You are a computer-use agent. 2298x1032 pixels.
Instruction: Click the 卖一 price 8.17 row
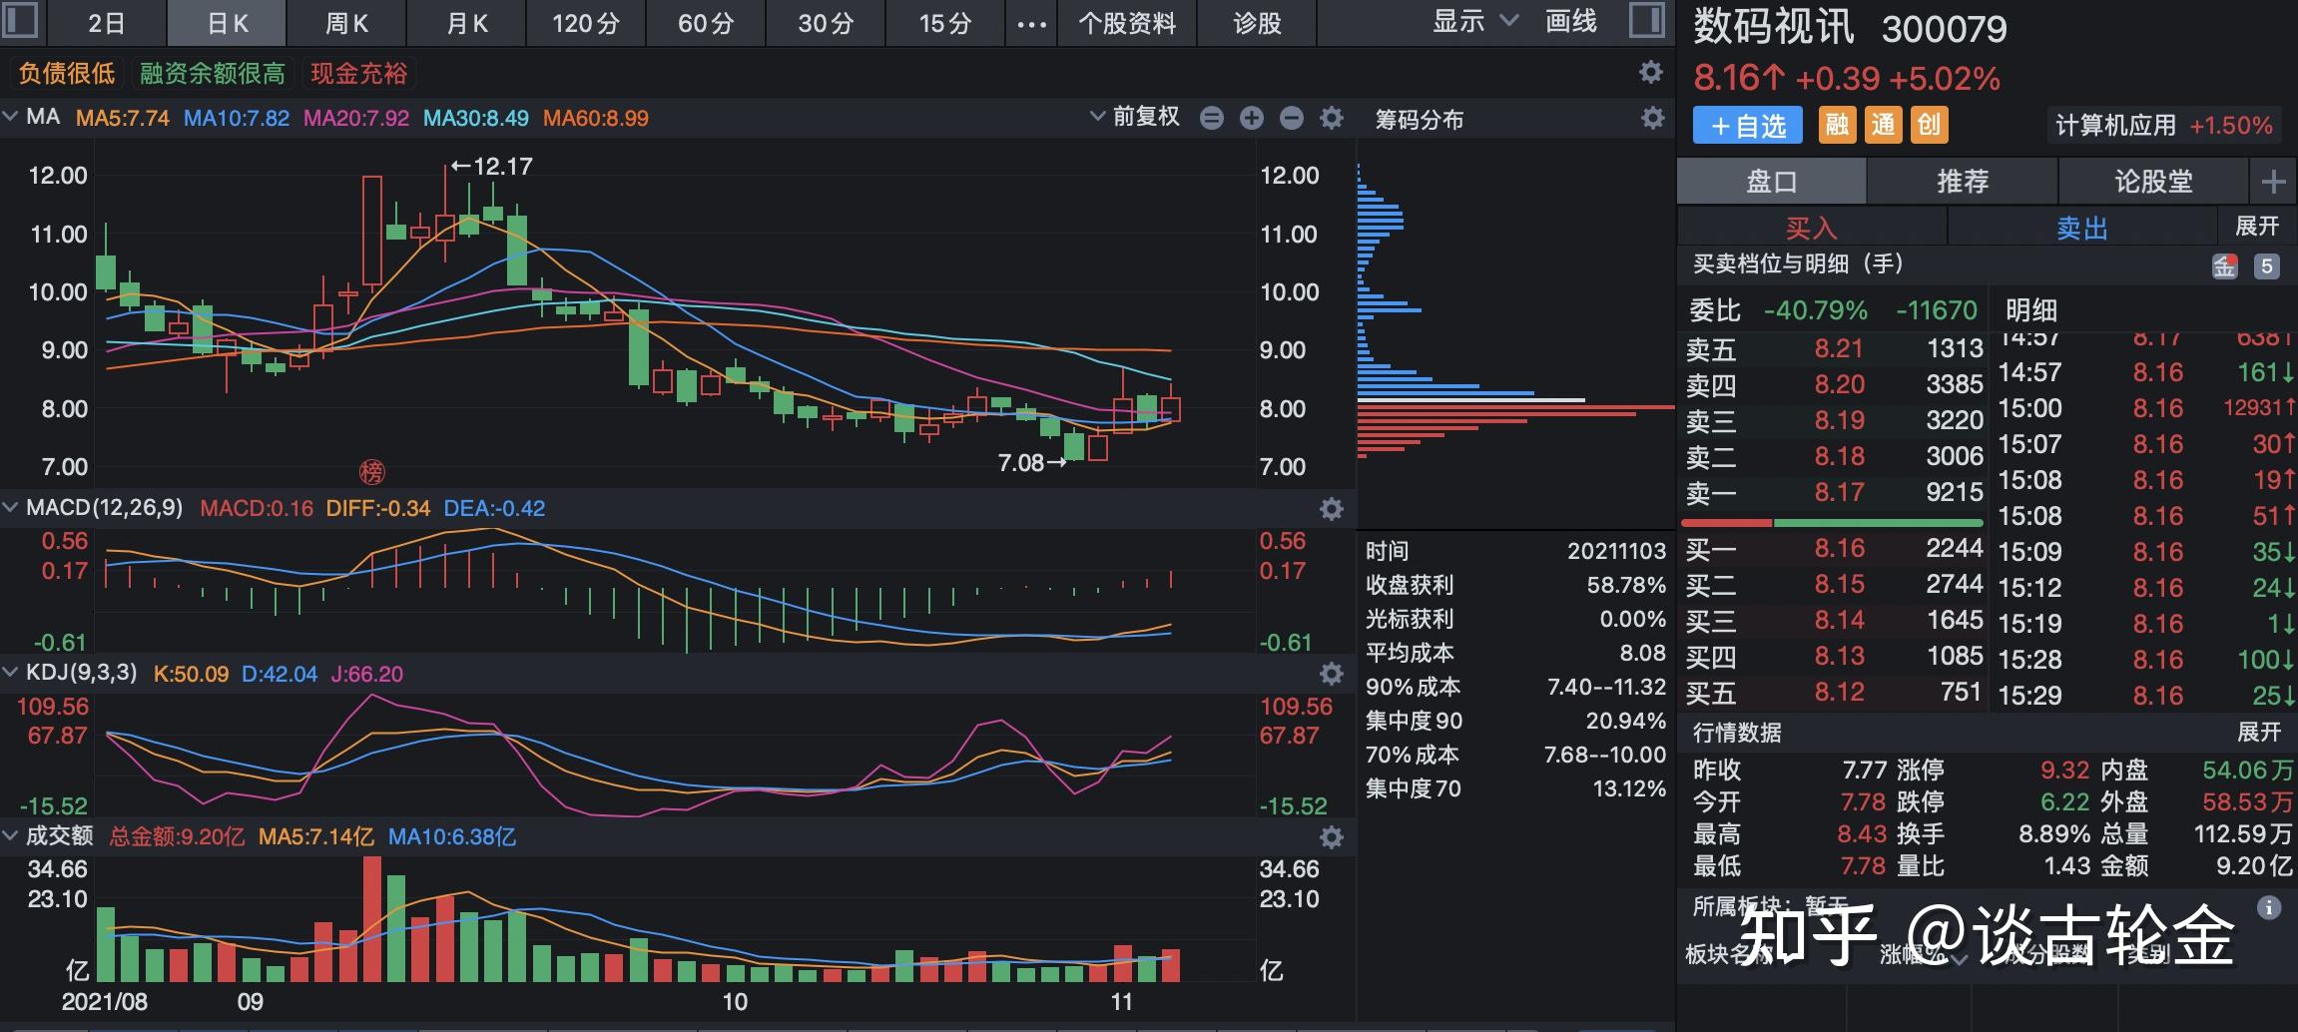pyautogui.click(x=1834, y=492)
